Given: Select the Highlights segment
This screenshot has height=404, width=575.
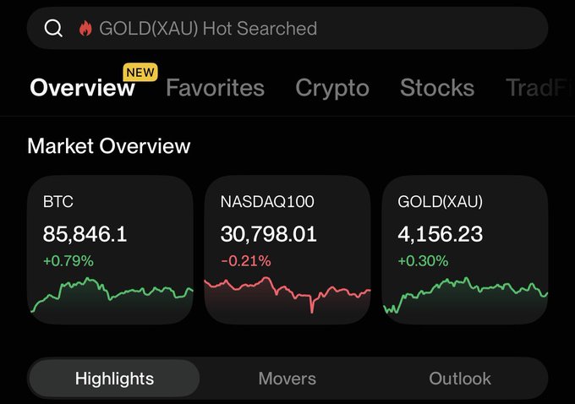Looking at the screenshot, I should point(114,379).
